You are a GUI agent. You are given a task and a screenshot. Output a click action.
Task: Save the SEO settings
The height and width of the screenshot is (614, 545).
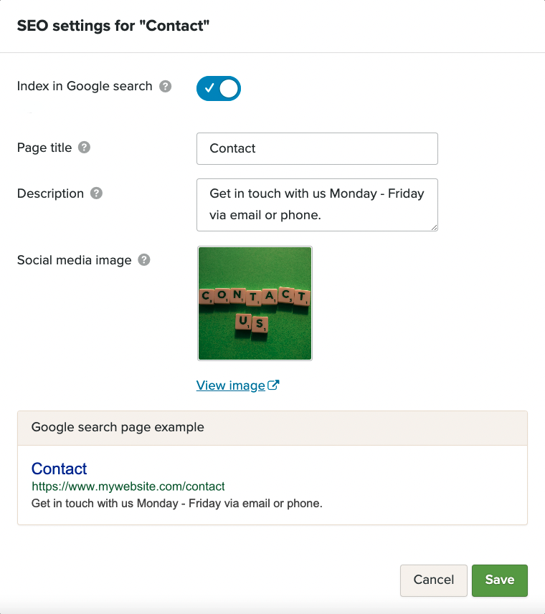[499, 580]
